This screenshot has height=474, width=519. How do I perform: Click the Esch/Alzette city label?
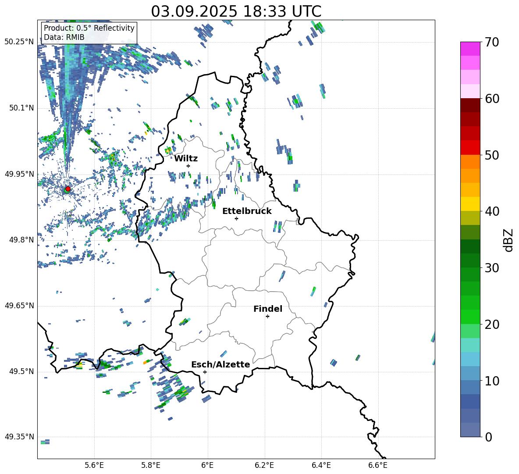[220, 365]
